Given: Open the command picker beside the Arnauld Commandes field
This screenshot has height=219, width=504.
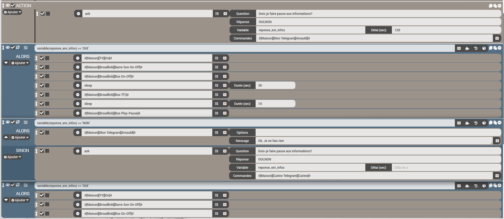Looking at the screenshot, I should 497,38.
